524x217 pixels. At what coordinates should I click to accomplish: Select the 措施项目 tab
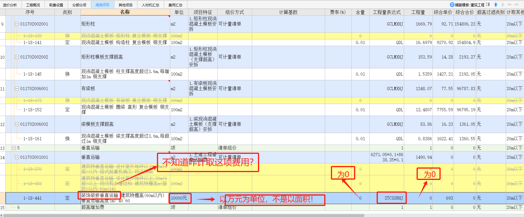click(102, 5)
